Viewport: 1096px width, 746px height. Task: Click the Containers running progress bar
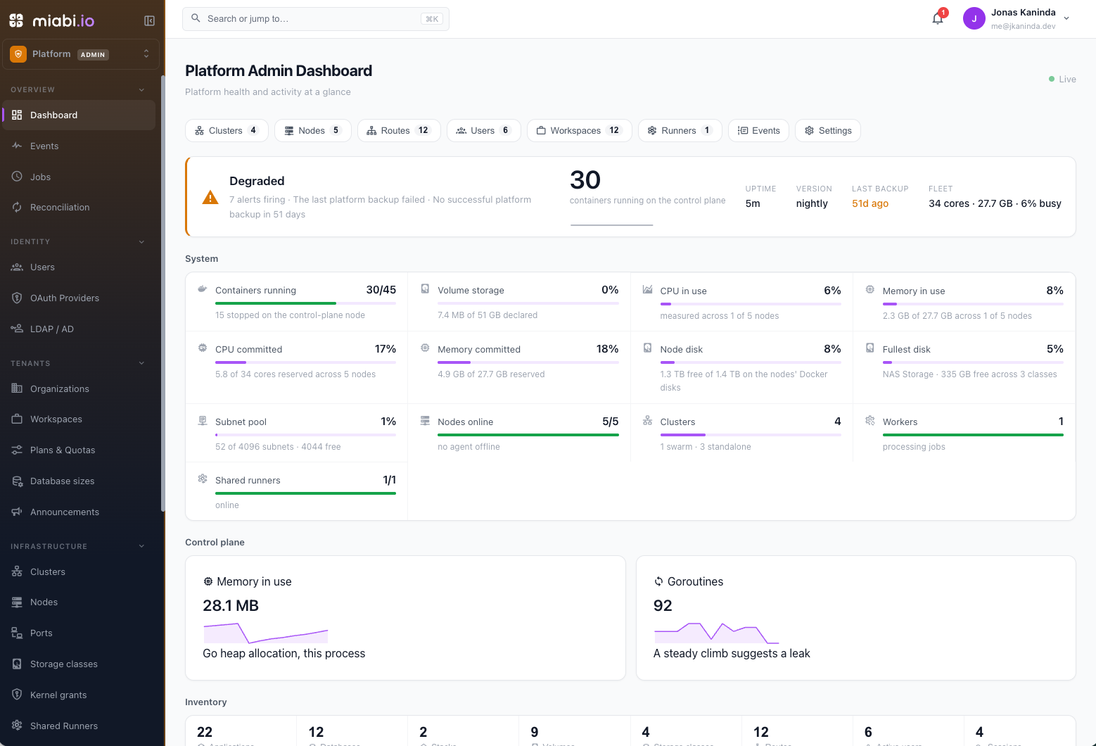(x=305, y=303)
